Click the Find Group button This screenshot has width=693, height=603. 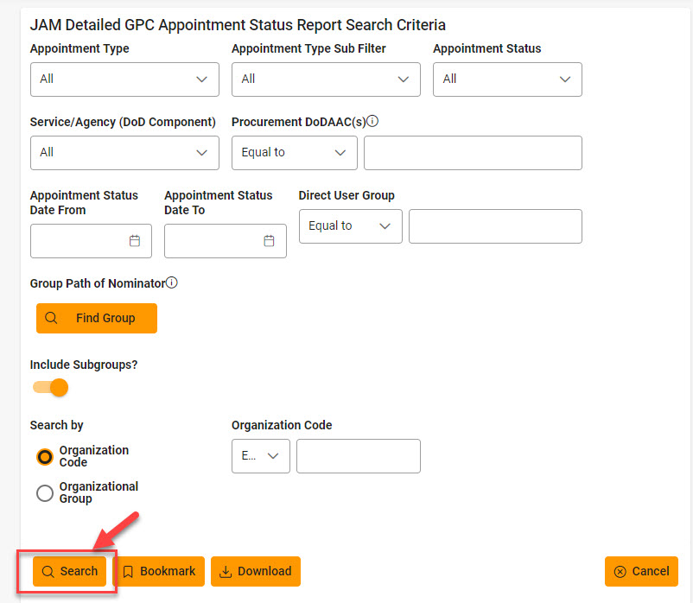click(x=96, y=318)
